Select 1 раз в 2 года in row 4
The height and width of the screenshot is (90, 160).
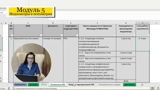[126, 60]
